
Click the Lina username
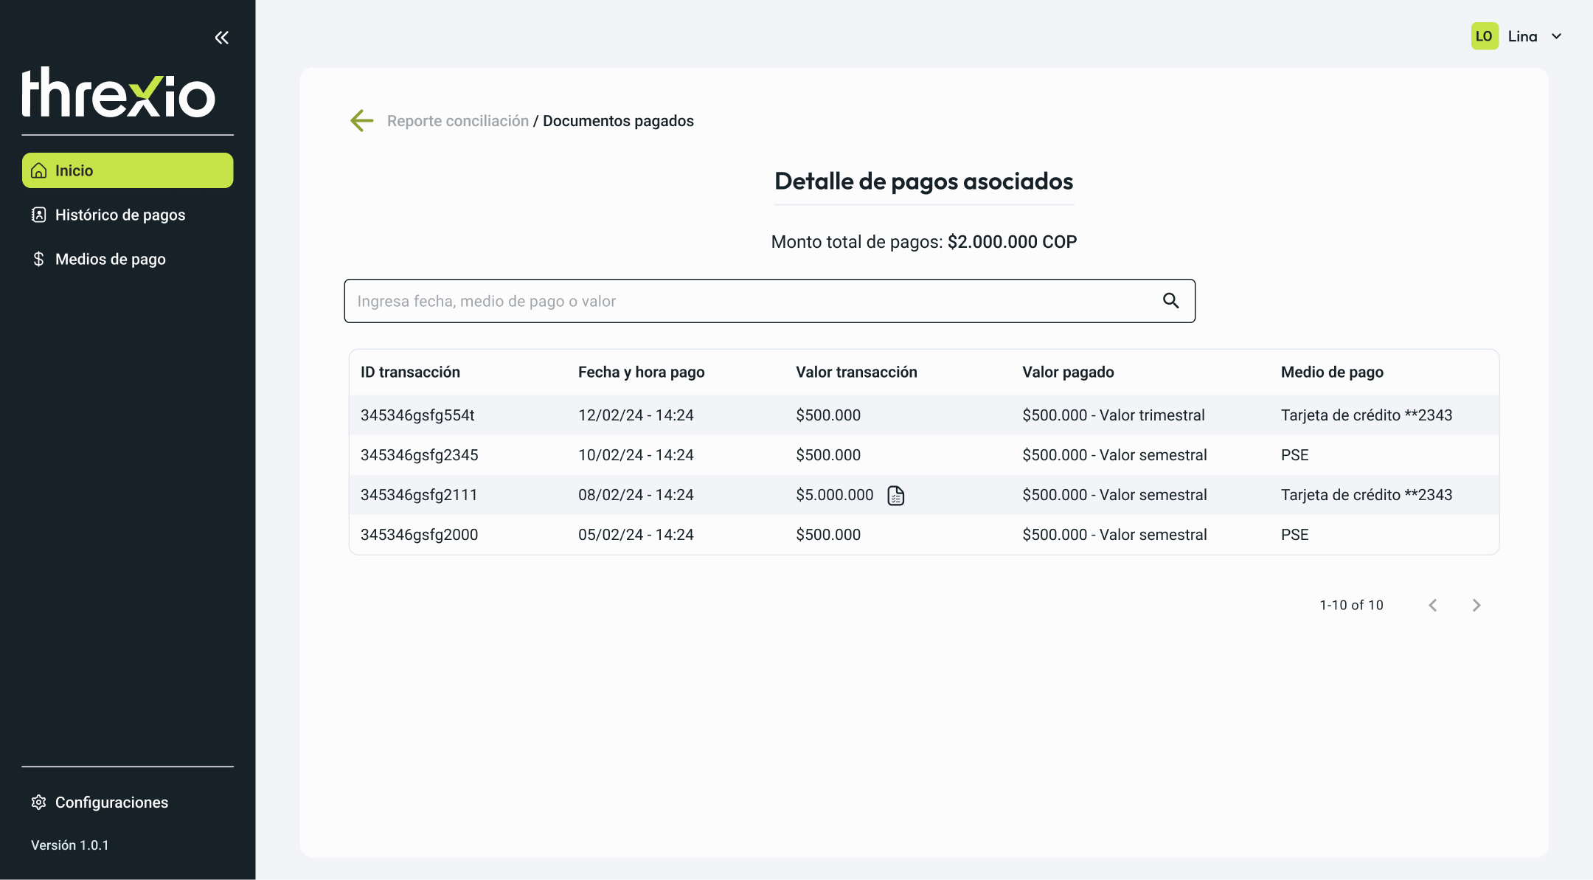1522,36
